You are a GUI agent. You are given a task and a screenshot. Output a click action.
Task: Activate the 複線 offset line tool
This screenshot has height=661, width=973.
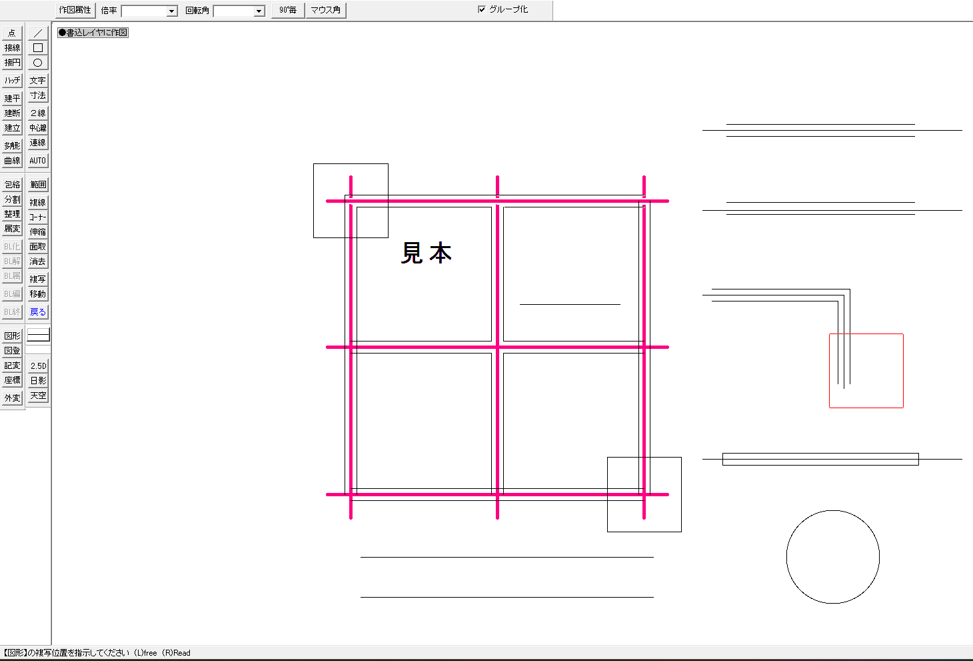tap(38, 202)
